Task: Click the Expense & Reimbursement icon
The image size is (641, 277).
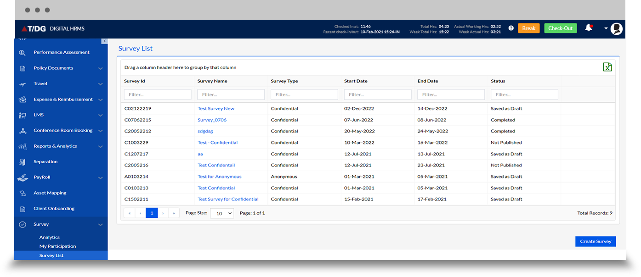Action: click(23, 100)
